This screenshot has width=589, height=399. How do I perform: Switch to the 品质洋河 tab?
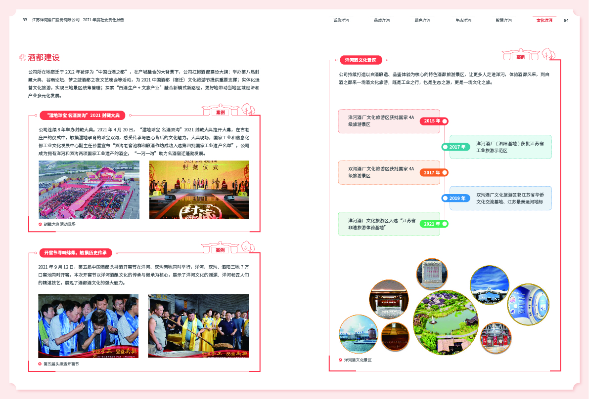(382, 20)
